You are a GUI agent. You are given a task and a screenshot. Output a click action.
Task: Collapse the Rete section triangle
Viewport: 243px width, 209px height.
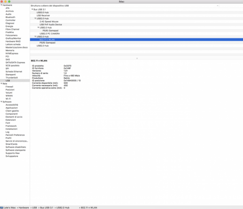click(x=1, y=83)
